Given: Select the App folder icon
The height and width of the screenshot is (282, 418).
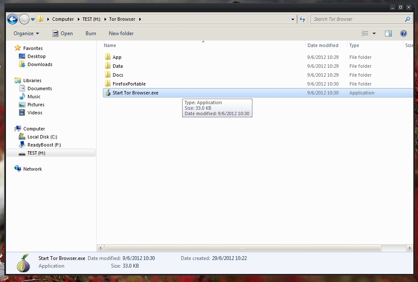Looking at the screenshot, I should pyautogui.click(x=108, y=57).
